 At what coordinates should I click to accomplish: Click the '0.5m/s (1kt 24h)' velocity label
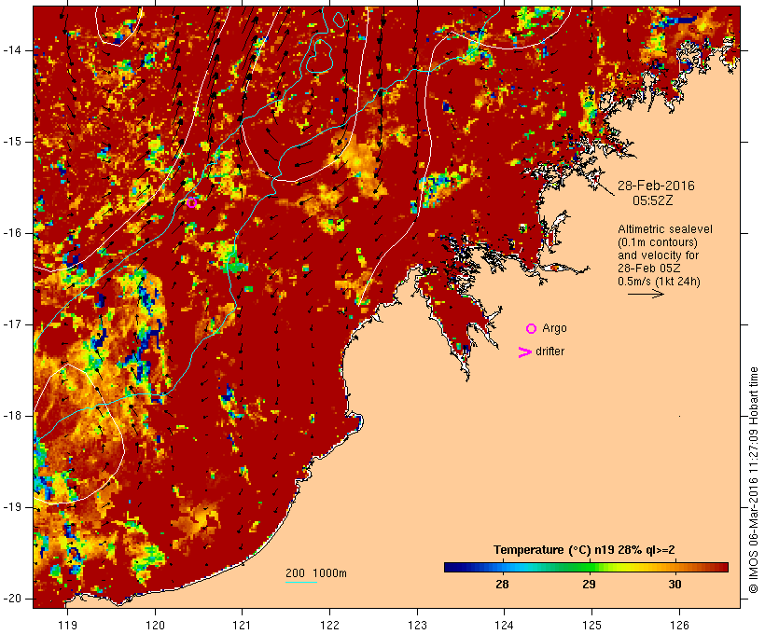[x=659, y=282]
